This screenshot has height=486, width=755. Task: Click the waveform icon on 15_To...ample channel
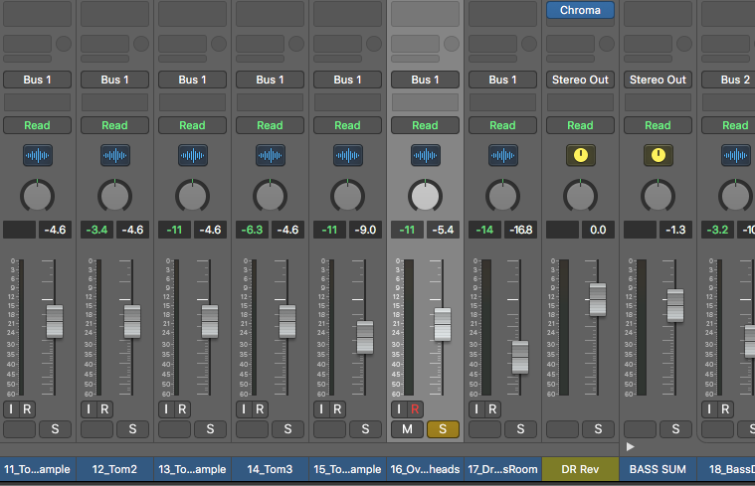[x=347, y=155]
